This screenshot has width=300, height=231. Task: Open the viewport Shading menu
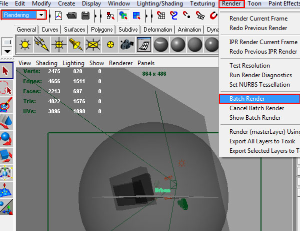pyautogui.click(x=46, y=63)
